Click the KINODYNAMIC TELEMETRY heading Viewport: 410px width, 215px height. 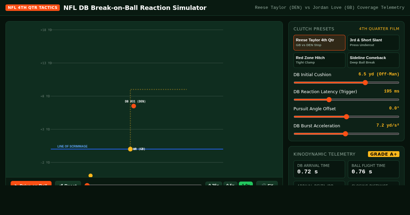[324, 154]
